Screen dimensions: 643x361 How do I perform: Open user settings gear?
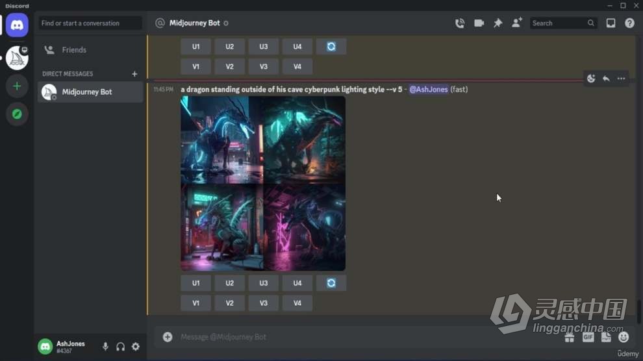click(x=136, y=347)
